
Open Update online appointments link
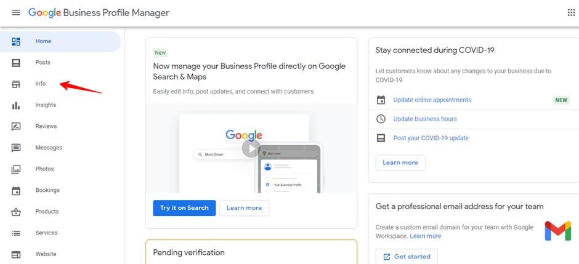point(432,100)
